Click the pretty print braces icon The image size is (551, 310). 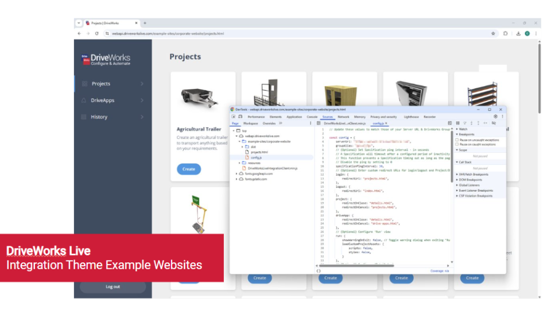pos(319,270)
